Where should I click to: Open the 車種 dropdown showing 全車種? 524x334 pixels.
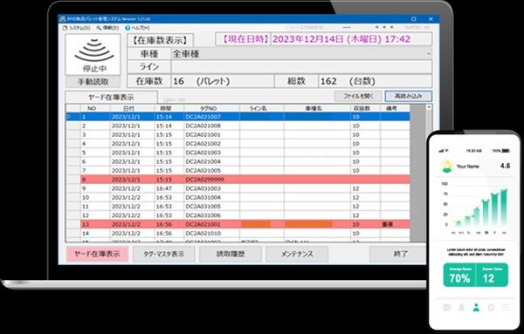point(301,54)
